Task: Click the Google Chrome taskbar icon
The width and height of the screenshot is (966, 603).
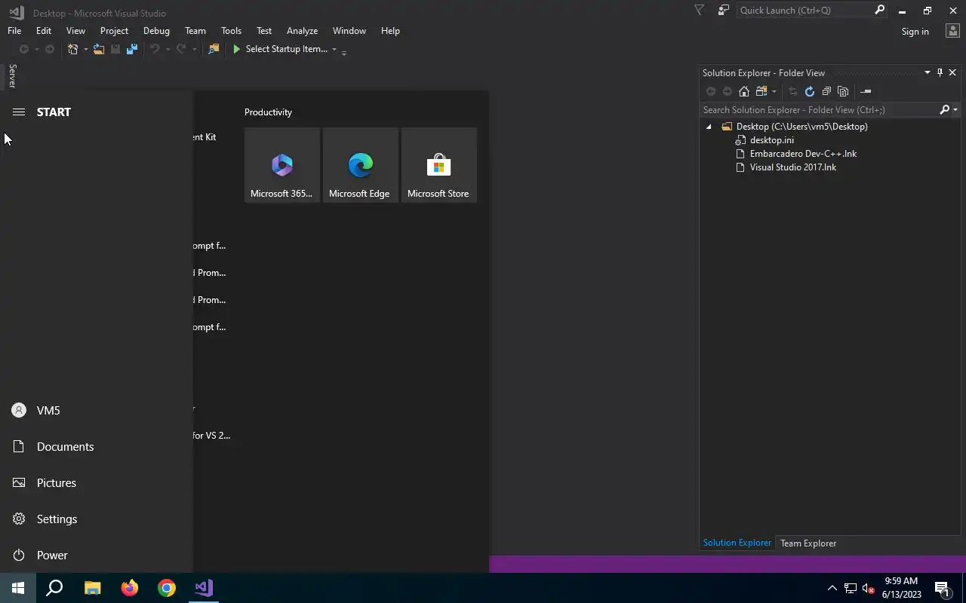Action: [x=167, y=588]
